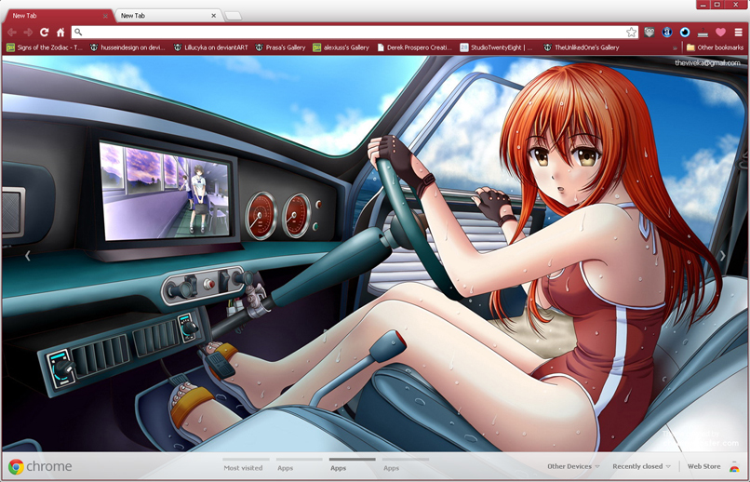This screenshot has height=482, width=750.
Task: Open the Derek Prospero Creati... bookmark
Action: point(414,47)
